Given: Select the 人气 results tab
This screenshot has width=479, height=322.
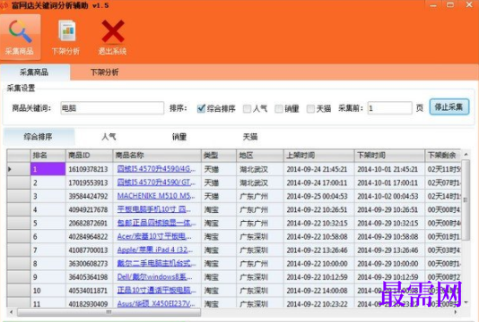Looking at the screenshot, I should point(109,137).
